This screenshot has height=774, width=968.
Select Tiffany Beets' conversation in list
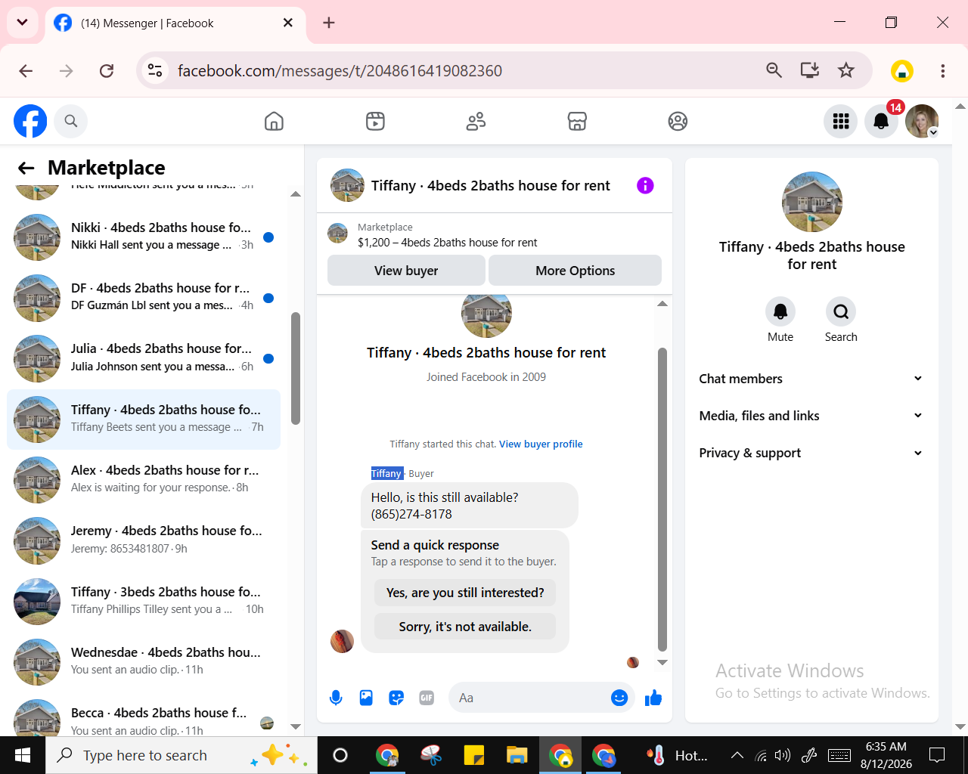[x=144, y=420]
